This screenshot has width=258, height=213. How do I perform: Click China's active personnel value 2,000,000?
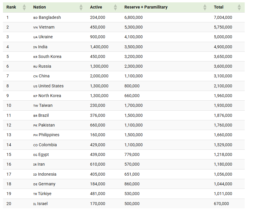(x=99, y=76)
